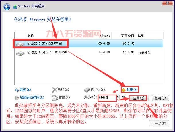Click the drive icon for 驱动器 0
Screen dimensions: 175x132
click(x=20, y=44)
